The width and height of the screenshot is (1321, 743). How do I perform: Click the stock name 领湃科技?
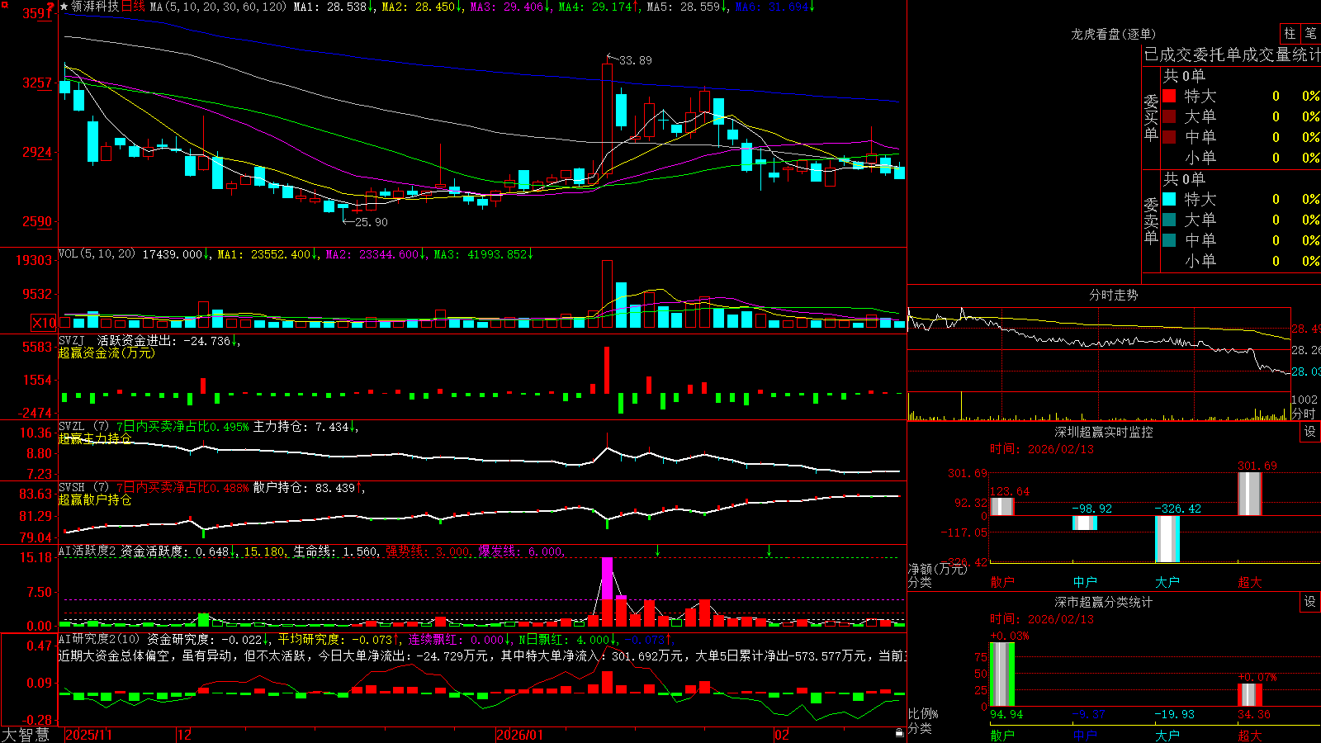pos(95,7)
